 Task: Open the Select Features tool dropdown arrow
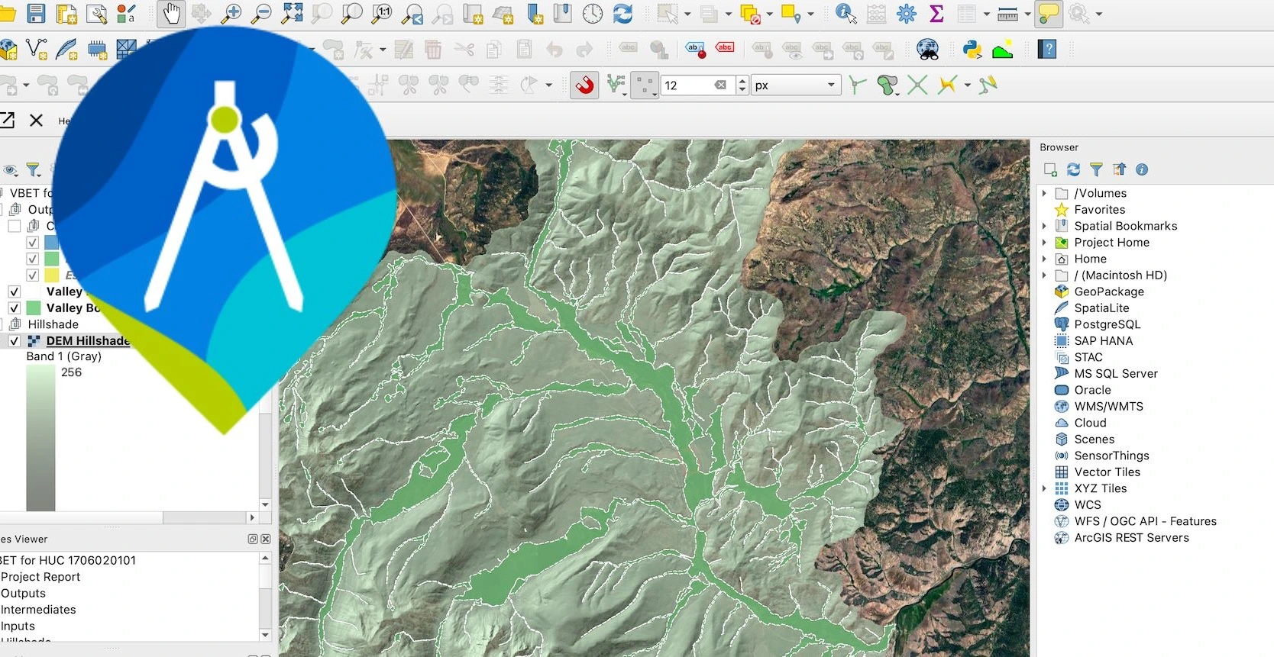[687, 14]
